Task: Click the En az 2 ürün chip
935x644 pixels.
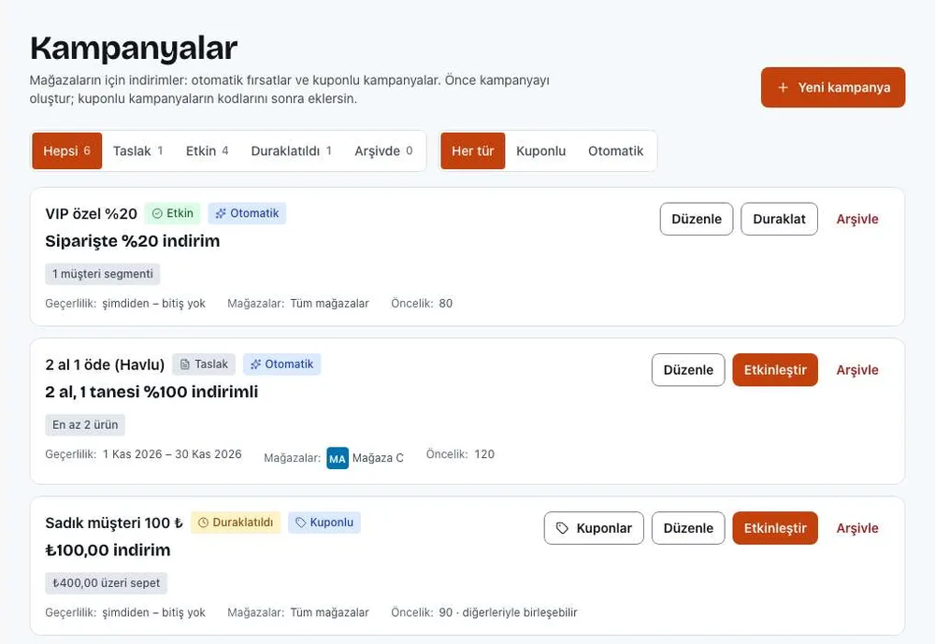Action: (x=85, y=424)
